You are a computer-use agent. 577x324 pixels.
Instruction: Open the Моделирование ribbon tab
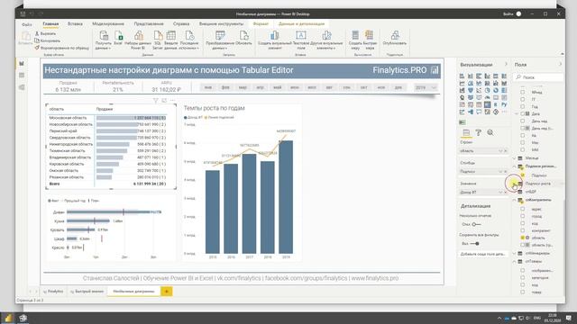(x=108, y=24)
